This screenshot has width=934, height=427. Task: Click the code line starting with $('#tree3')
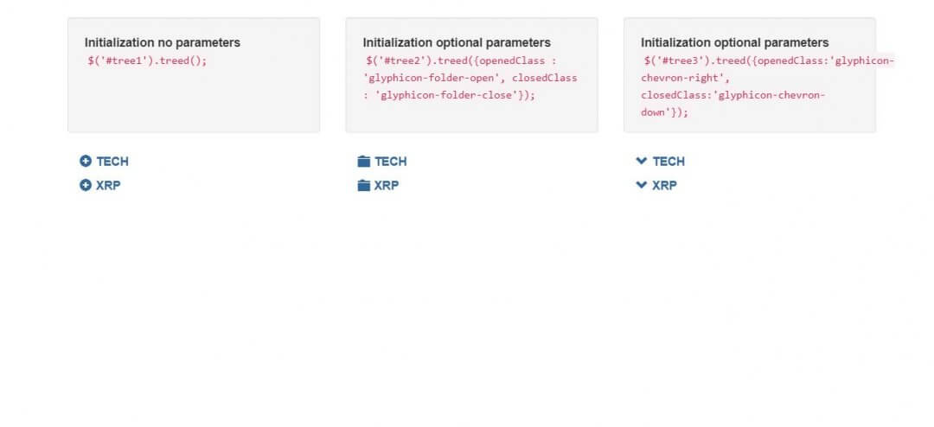(769, 61)
